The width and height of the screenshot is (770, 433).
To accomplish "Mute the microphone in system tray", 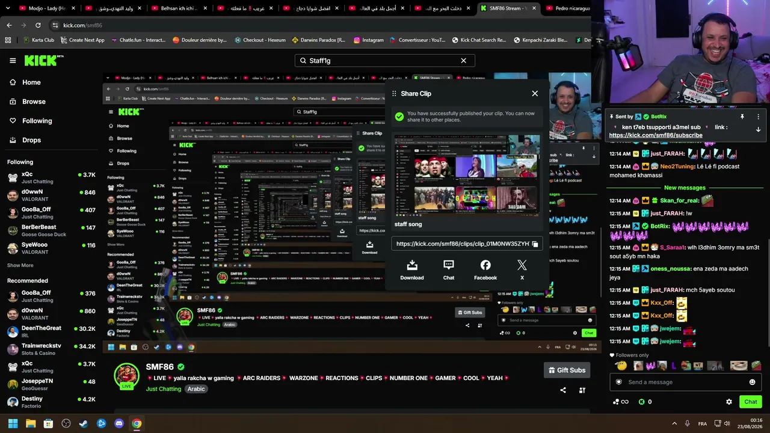I will (688, 423).
